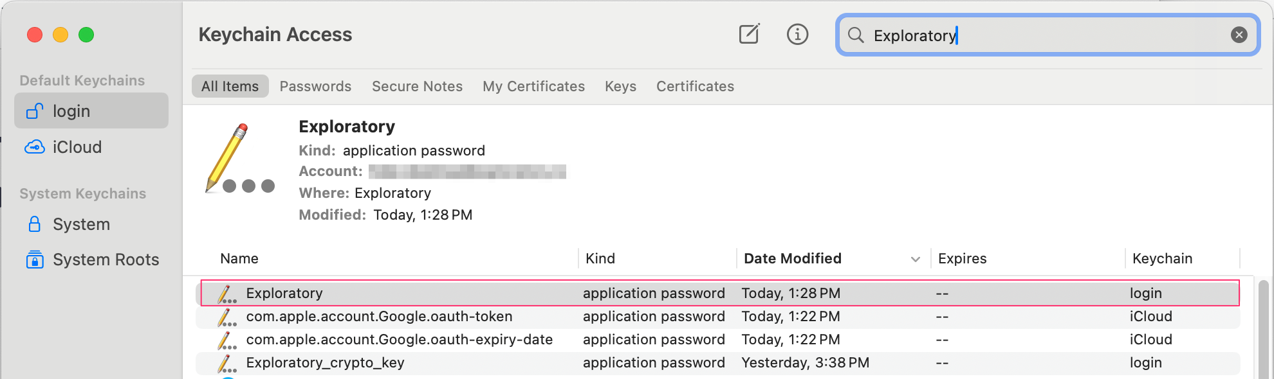Select com.apple.account.Google.oauth-token entry

click(717, 317)
